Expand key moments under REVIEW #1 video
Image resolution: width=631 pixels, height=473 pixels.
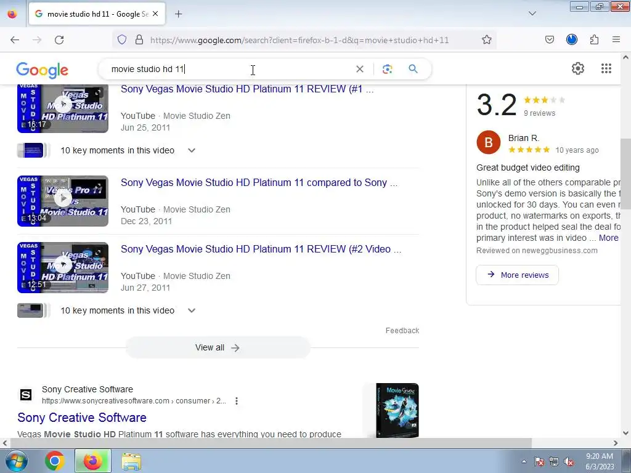click(192, 150)
